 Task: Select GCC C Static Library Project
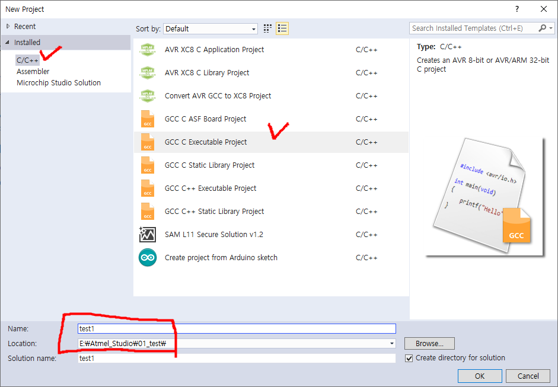pyautogui.click(x=209, y=165)
